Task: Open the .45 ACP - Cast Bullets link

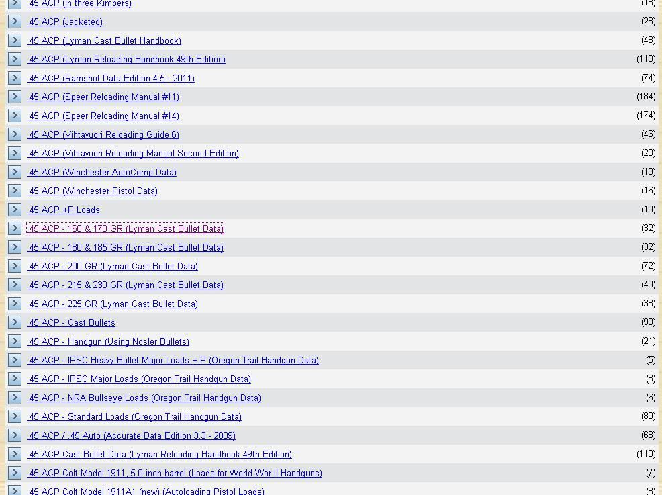Action: point(71,322)
